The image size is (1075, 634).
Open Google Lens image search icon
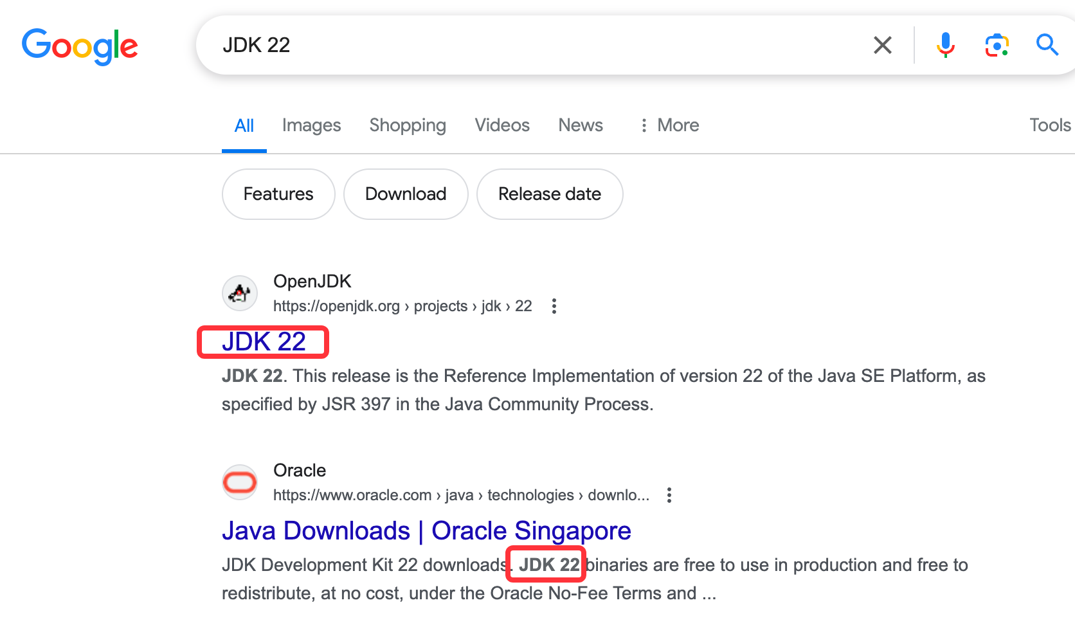(997, 45)
